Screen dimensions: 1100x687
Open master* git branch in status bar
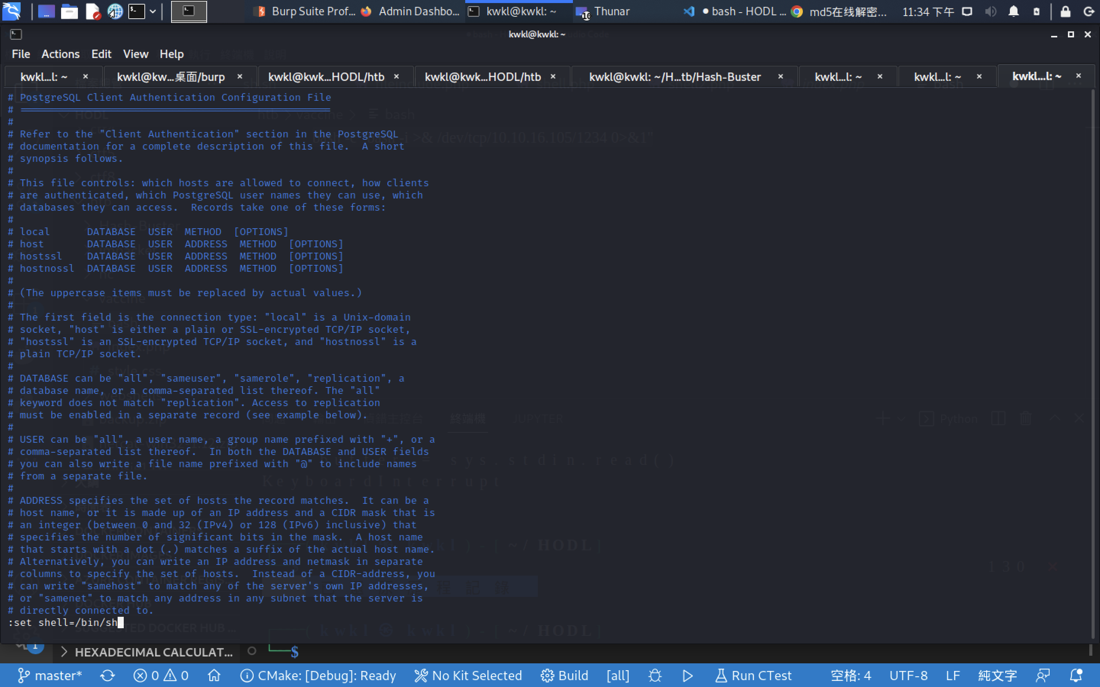tap(50, 676)
